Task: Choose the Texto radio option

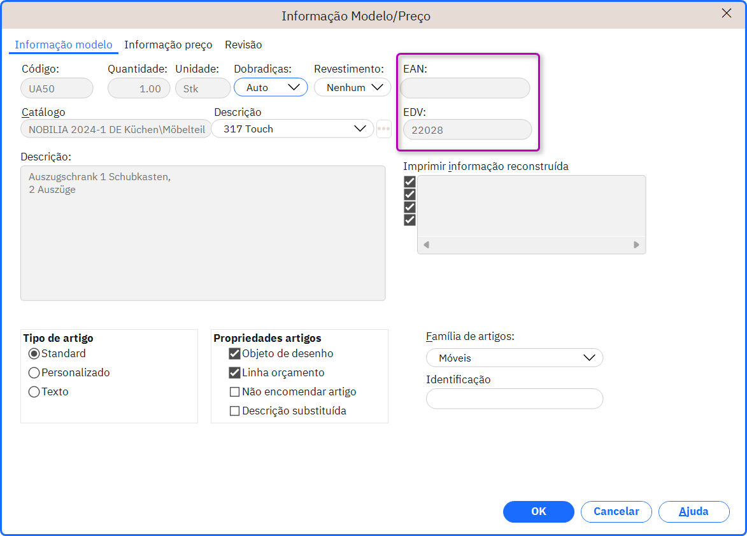Action: [x=34, y=391]
